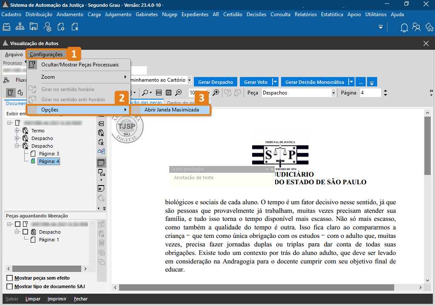Click the certified documents icon in side strip
435x306 pixels.
pyautogui.click(x=101, y=133)
